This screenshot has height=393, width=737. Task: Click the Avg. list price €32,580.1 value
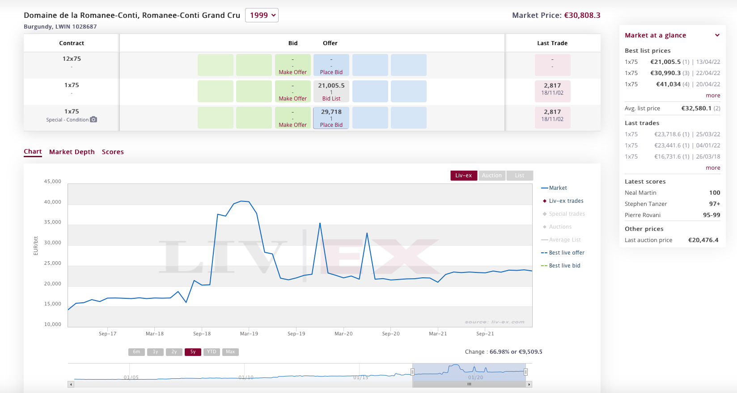tap(696, 109)
